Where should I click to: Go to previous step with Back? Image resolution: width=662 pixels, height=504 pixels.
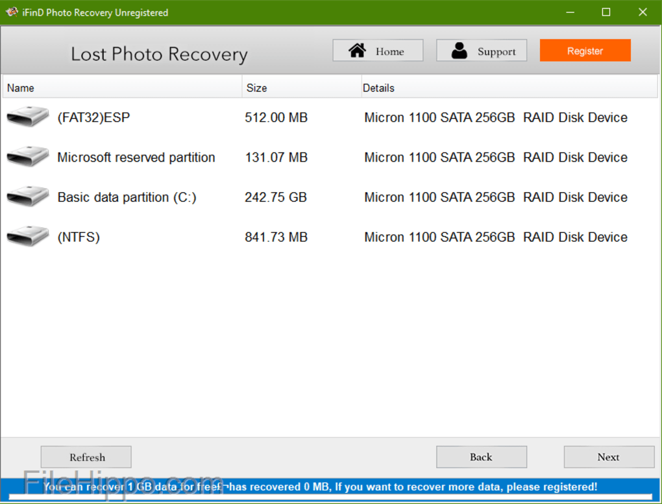click(x=481, y=457)
